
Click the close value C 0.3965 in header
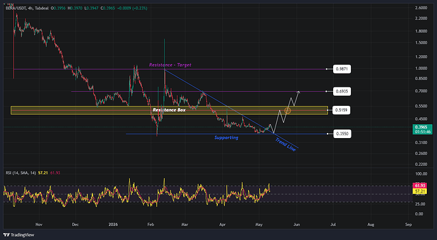pyautogui.click(x=108, y=8)
